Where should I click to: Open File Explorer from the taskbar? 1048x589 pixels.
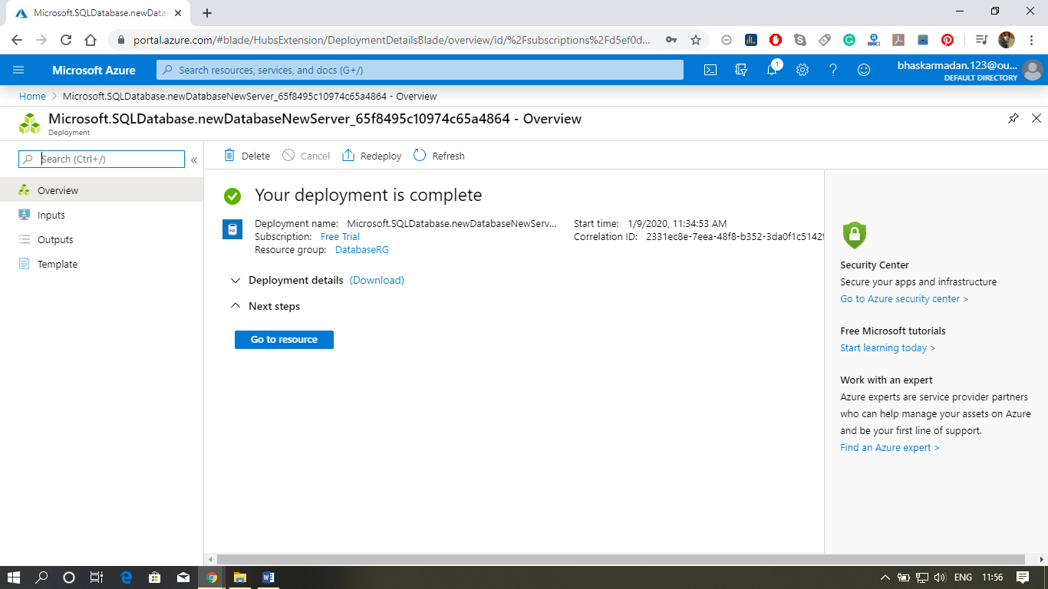(x=239, y=577)
